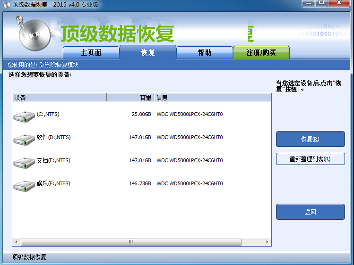Screen dimensions: 354x265
Task: Switch to the 恢复 tab
Action: [x=148, y=52]
